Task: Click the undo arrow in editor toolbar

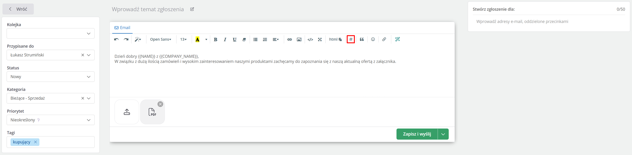Action: coord(116,39)
